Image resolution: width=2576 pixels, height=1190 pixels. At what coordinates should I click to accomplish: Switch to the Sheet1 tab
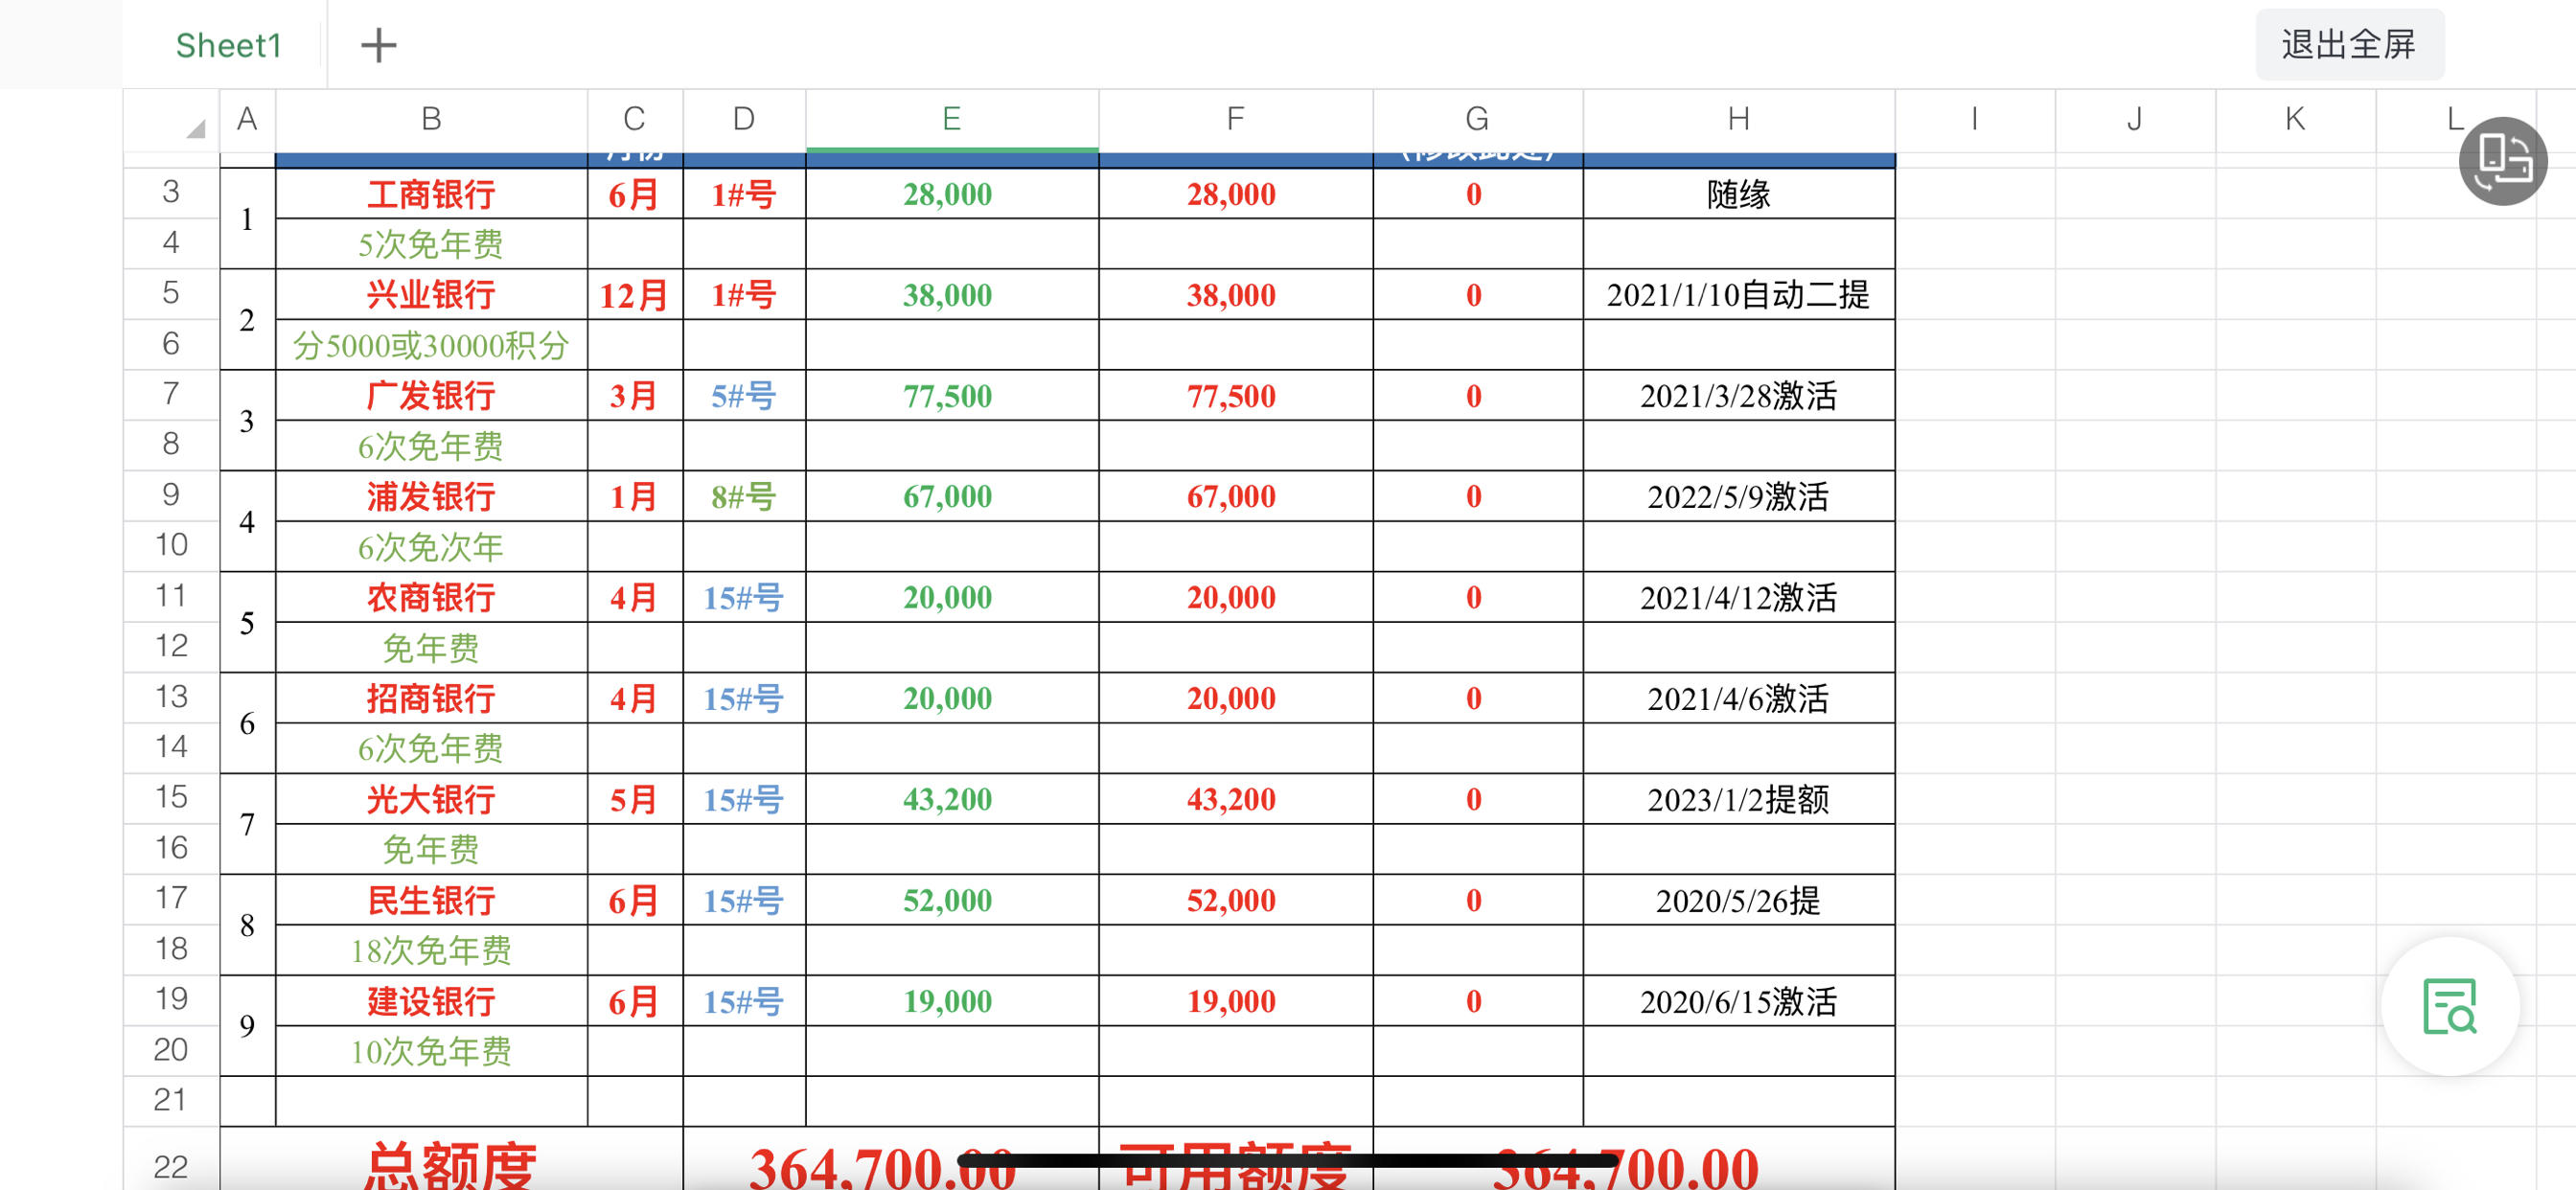click(x=228, y=45)
